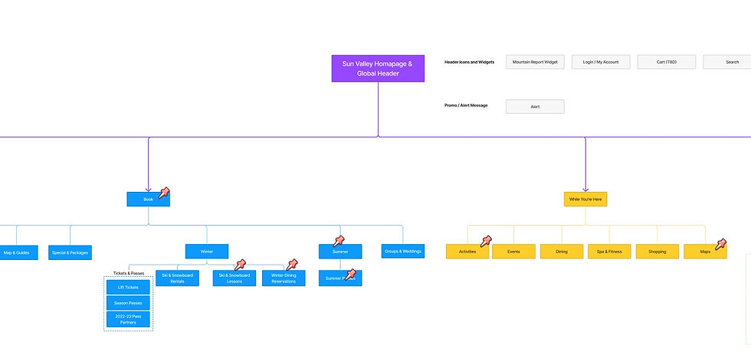Select the Winter node
Viewport: 751px width, 351px height.
tap(207, 252)
